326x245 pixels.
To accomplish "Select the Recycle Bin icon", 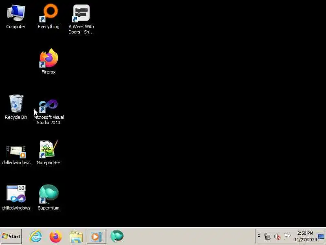I will click(x=16, y=107).
